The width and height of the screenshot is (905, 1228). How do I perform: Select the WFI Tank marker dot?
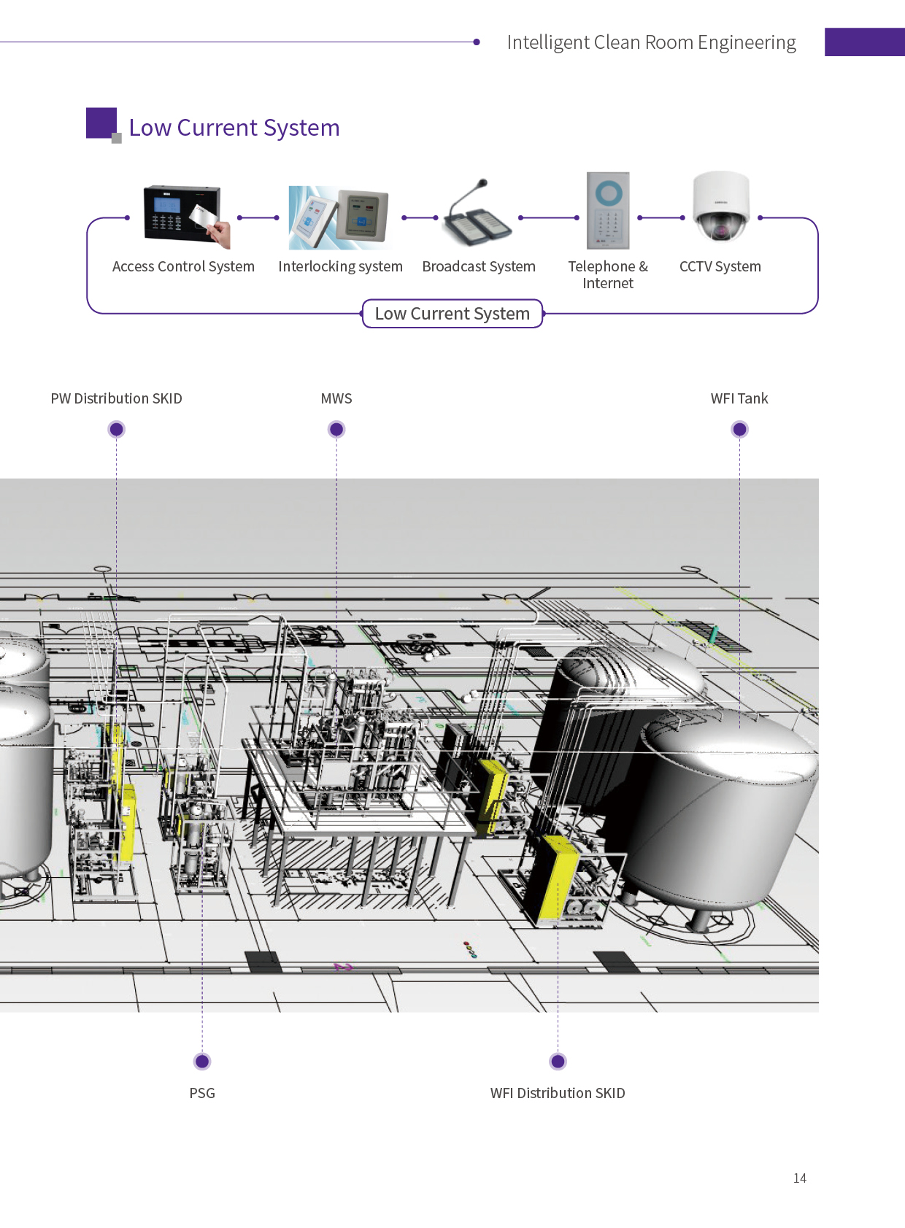[x=739, y=429]
